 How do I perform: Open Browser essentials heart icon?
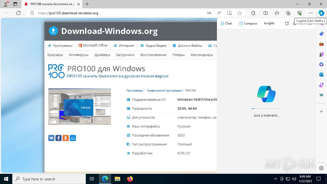pyautogui.click(x=299, y=13)
